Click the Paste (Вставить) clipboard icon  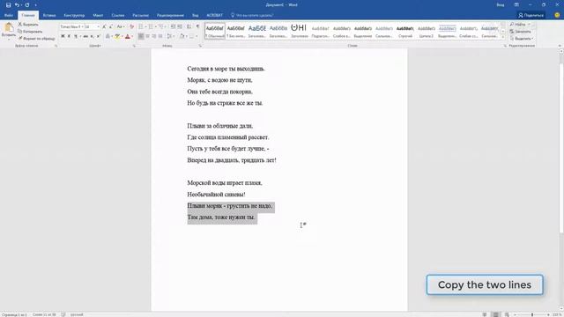(9, 27)
